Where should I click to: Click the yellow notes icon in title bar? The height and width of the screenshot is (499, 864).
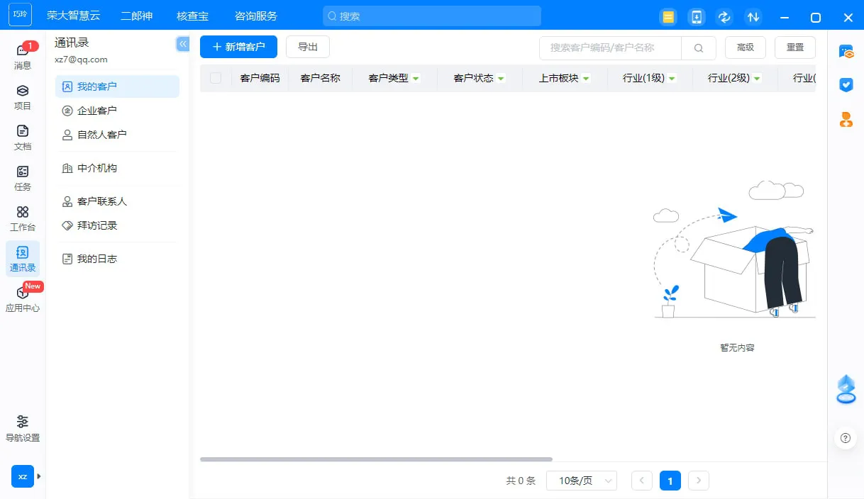click(668, 16)
